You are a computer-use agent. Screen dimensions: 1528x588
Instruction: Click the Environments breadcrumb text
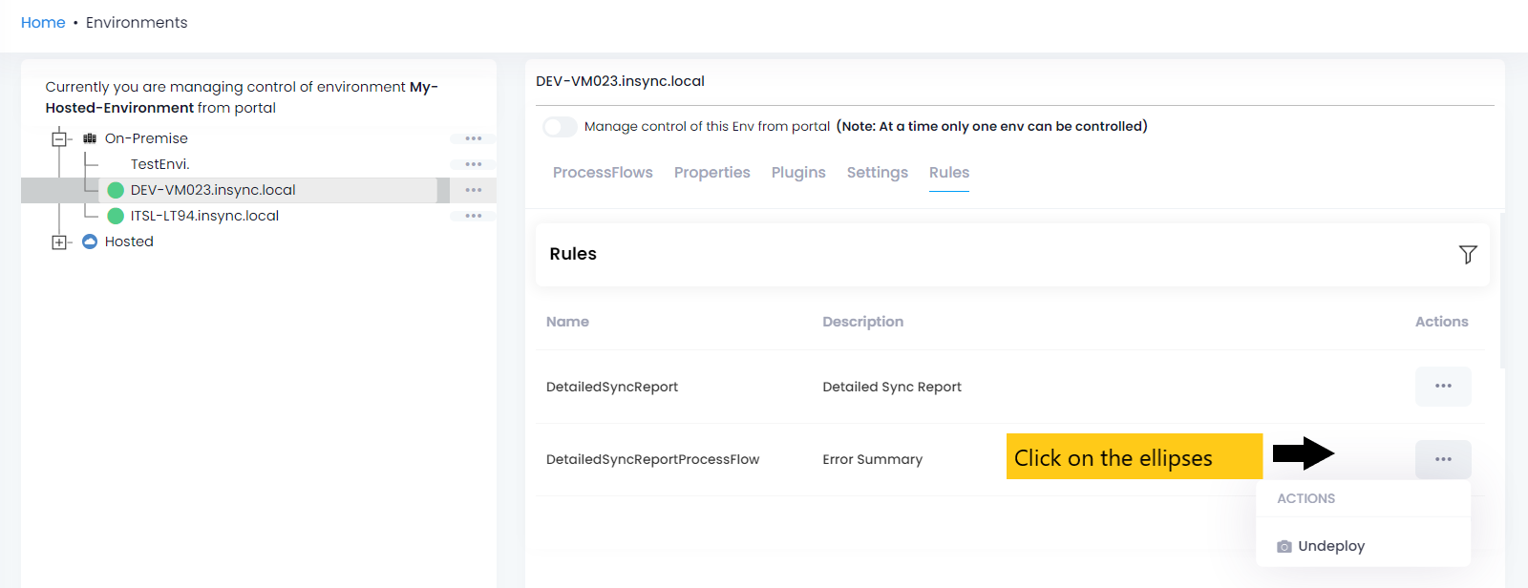point(137,22)
